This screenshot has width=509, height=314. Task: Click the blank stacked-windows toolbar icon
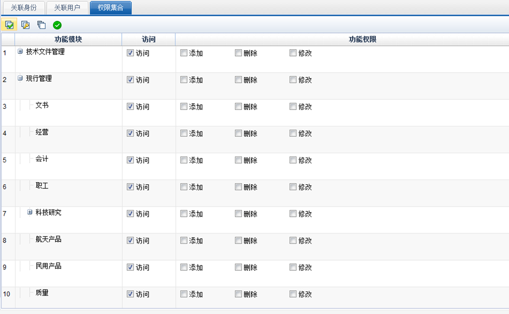pyautogui.click(x=41, y=25)
